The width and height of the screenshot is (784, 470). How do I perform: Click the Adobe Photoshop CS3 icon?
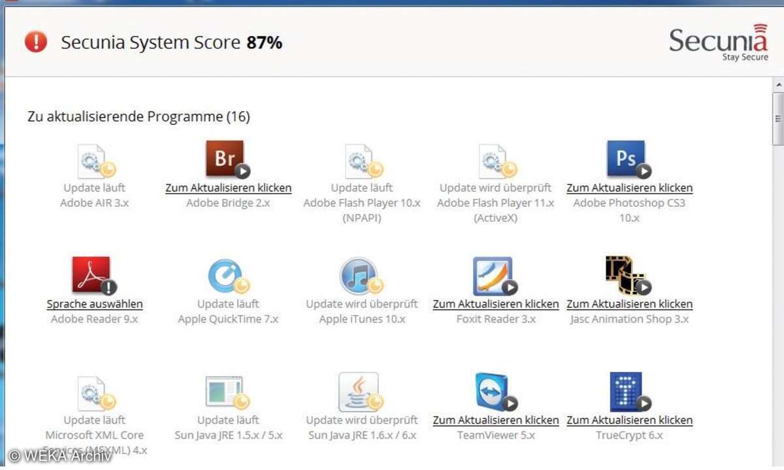629,160
